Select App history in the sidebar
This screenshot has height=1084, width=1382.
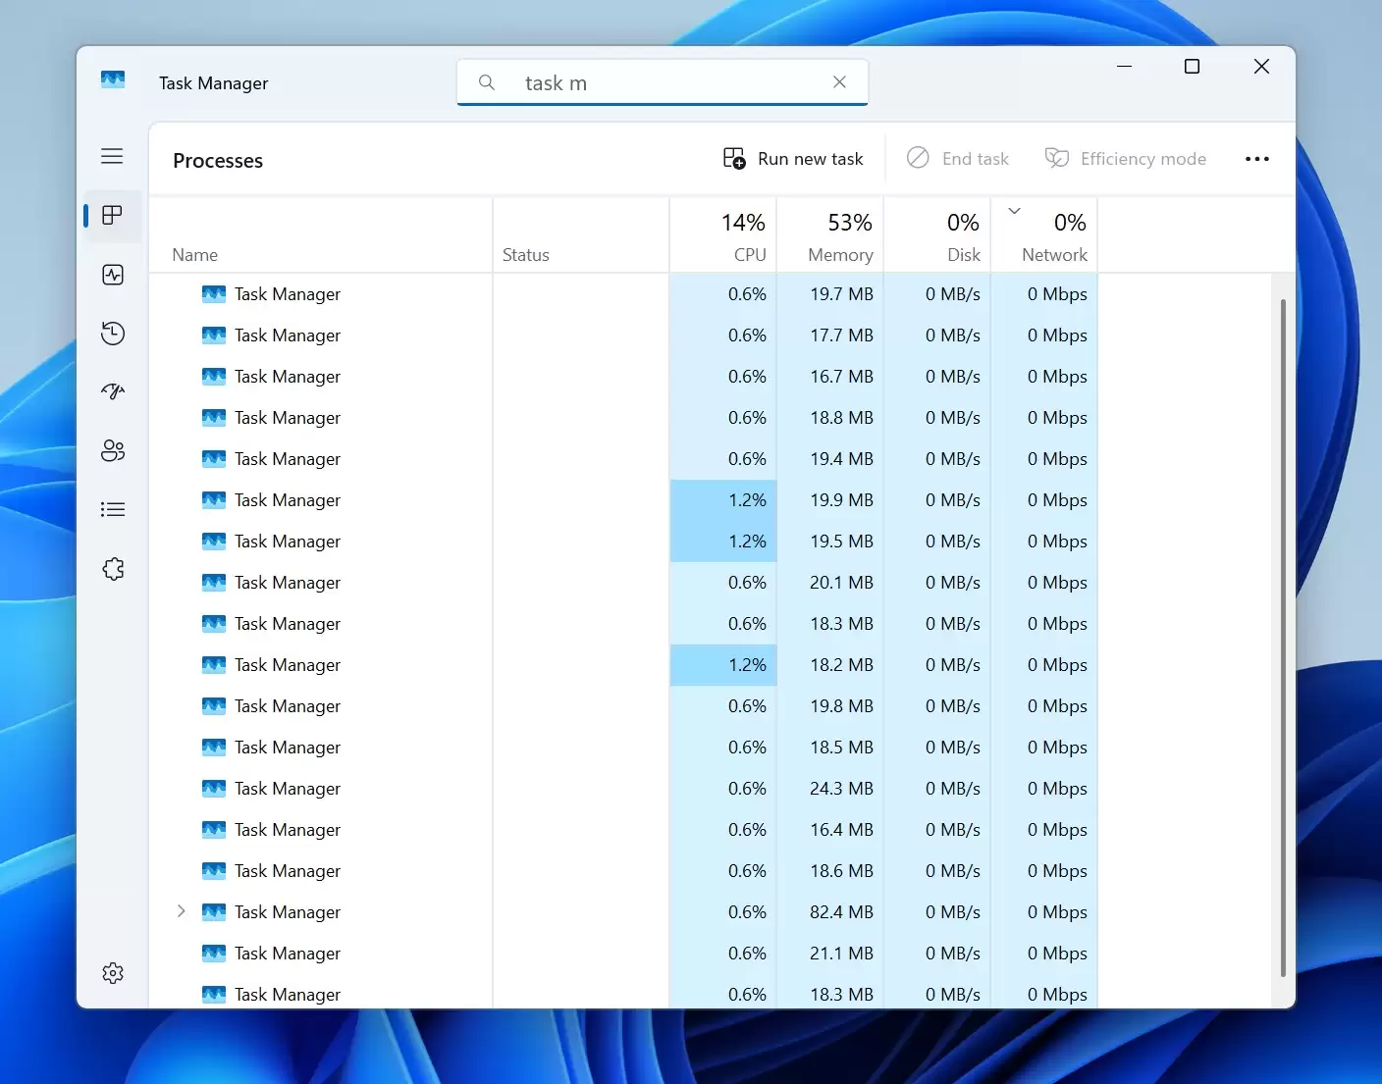(x=112, y=334)
